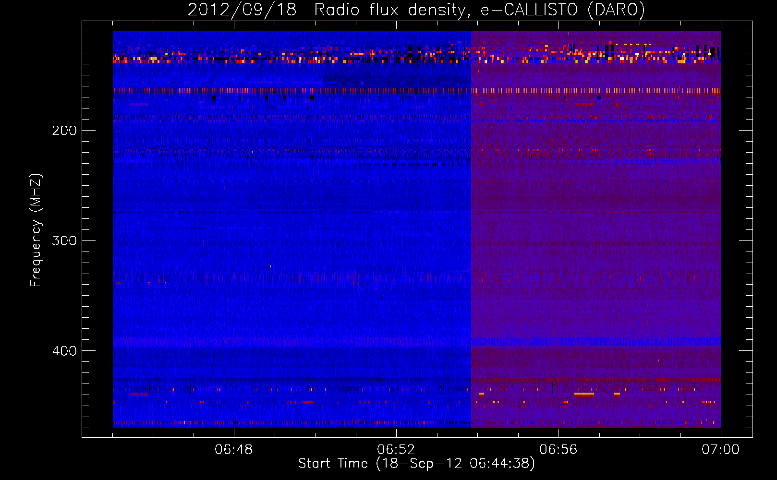Select the 06:48 time tick label

(234, 450)
